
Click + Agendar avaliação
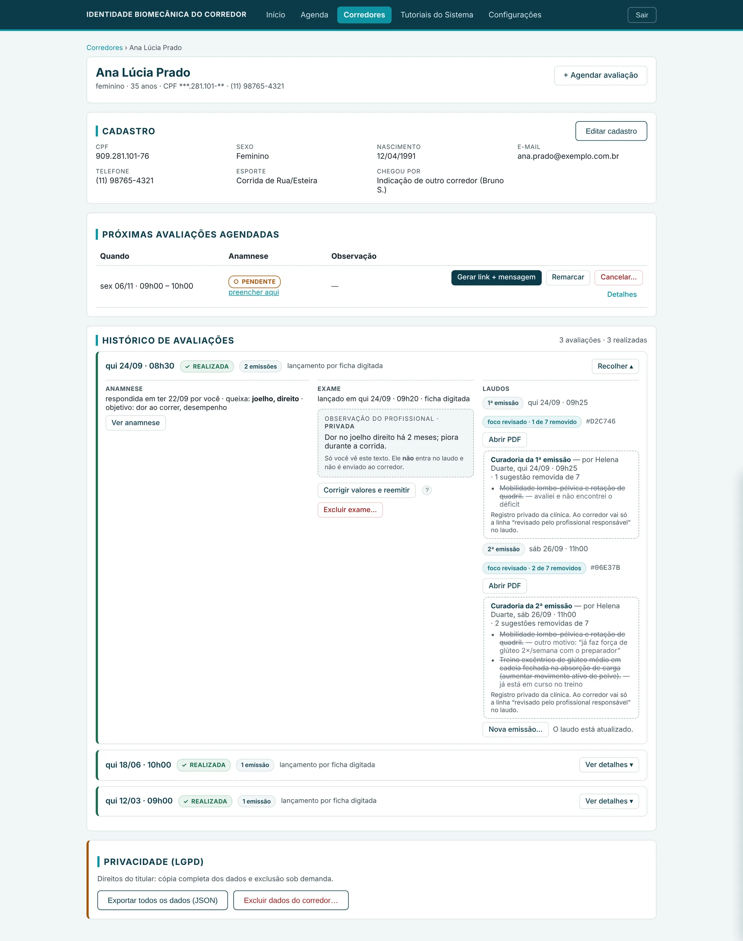click(x=600, y=75)
